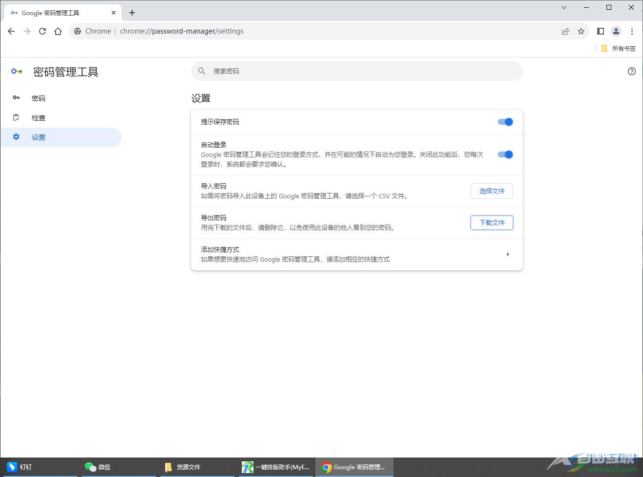The height and width of the screenshot is (477, 643).
Task: Go forward to the next page
Action: pos(27,31)
